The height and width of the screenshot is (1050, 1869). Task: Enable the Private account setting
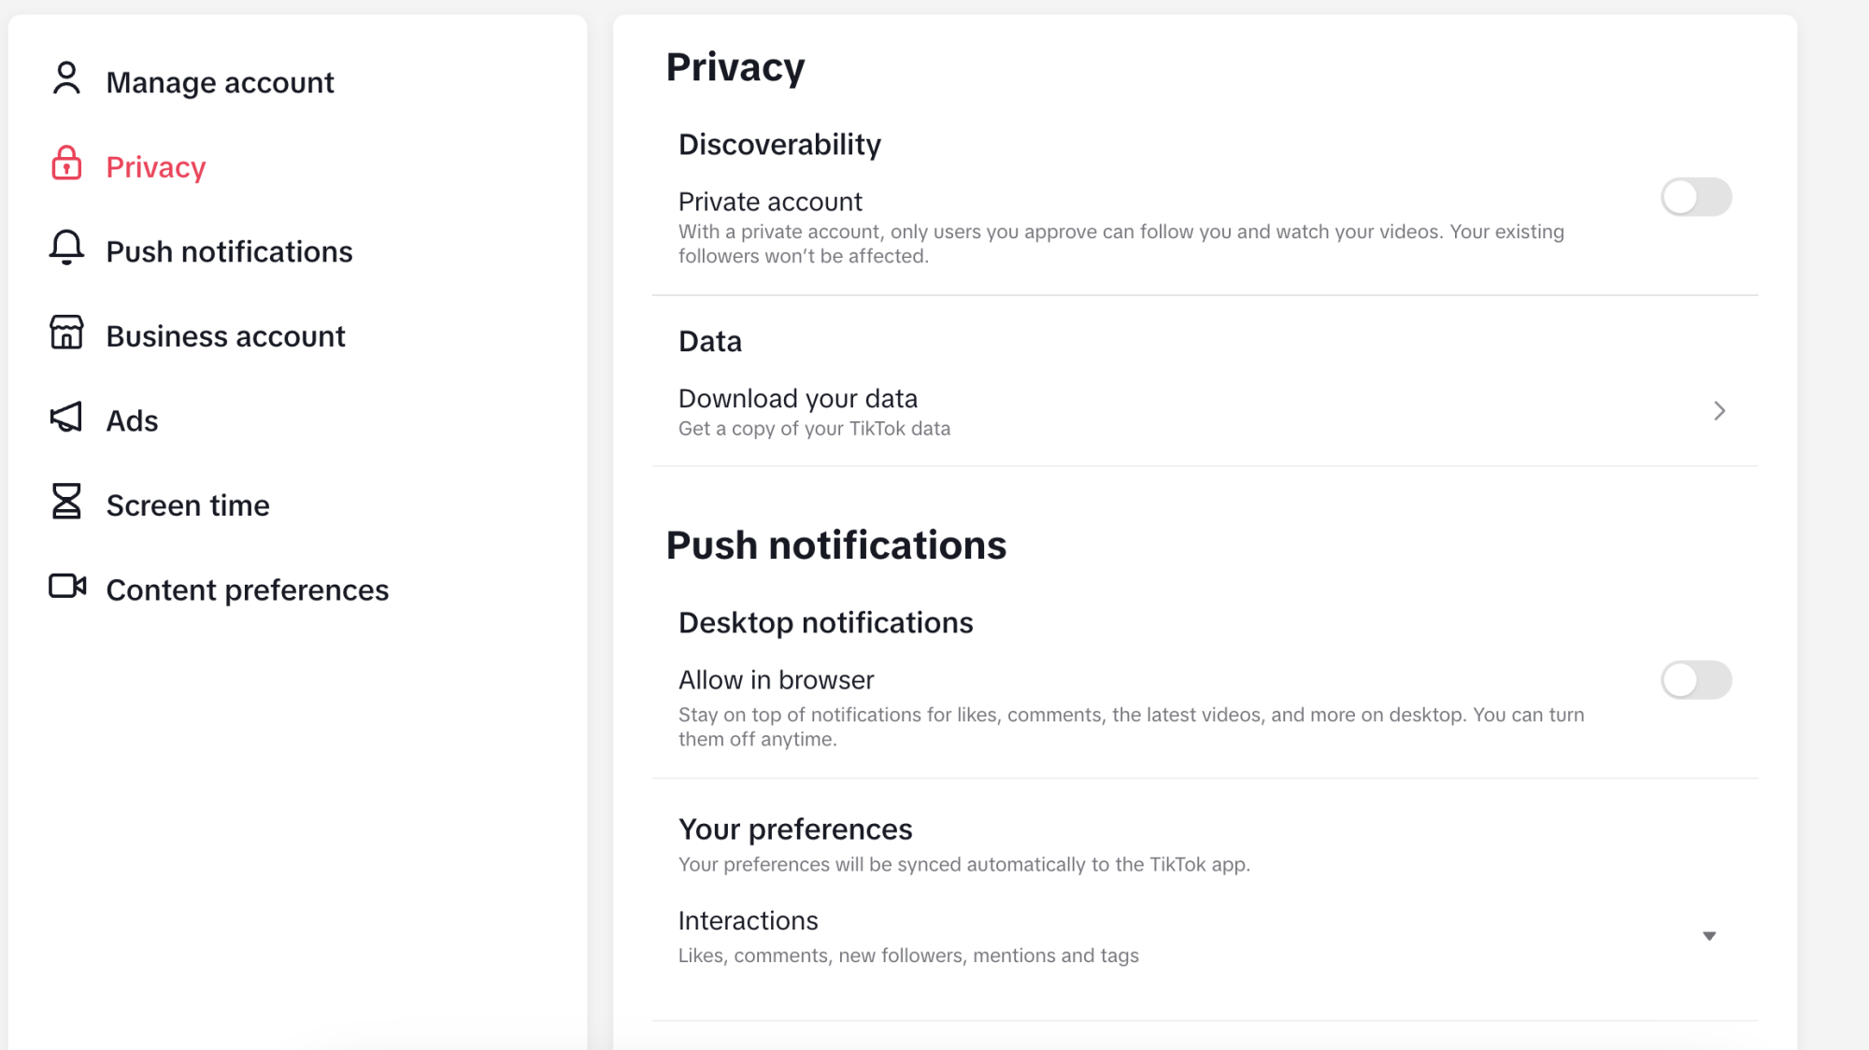point(1694,196)
